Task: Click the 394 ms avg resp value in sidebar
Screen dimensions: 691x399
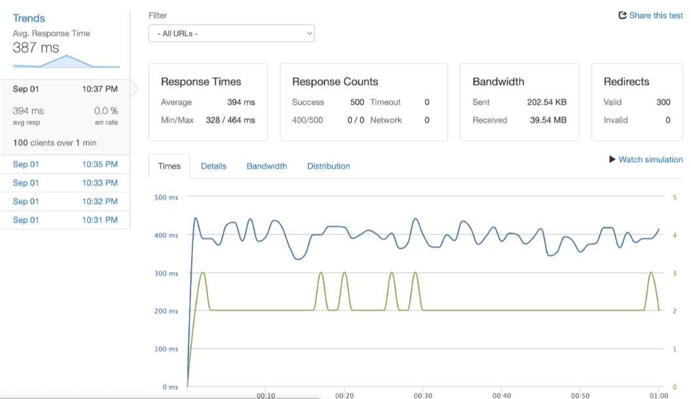Action: 28,111
